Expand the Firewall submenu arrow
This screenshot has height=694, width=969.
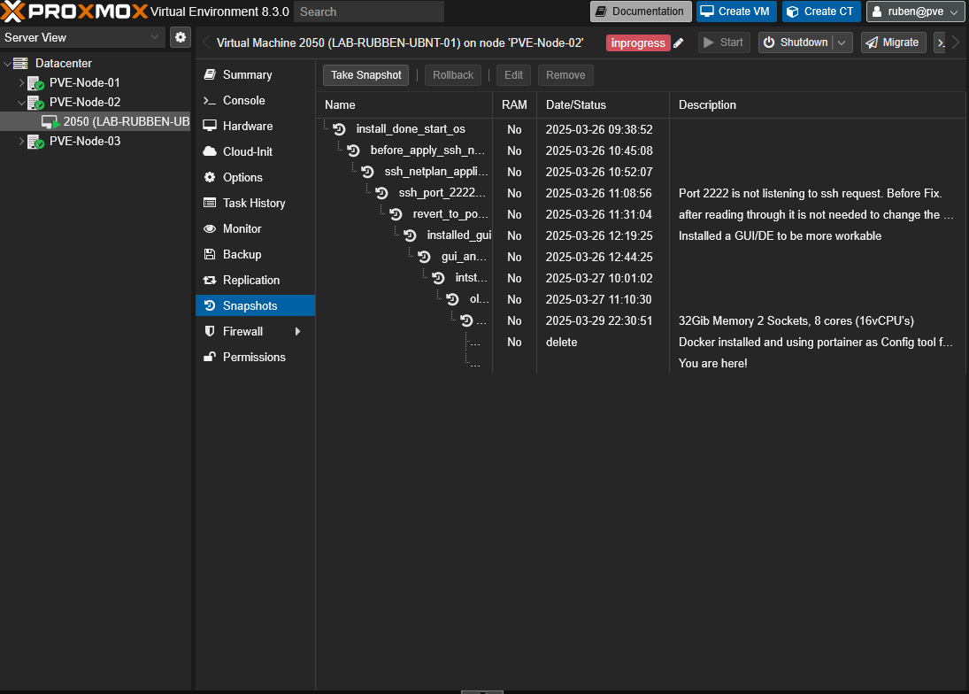[x=298, y=331]
